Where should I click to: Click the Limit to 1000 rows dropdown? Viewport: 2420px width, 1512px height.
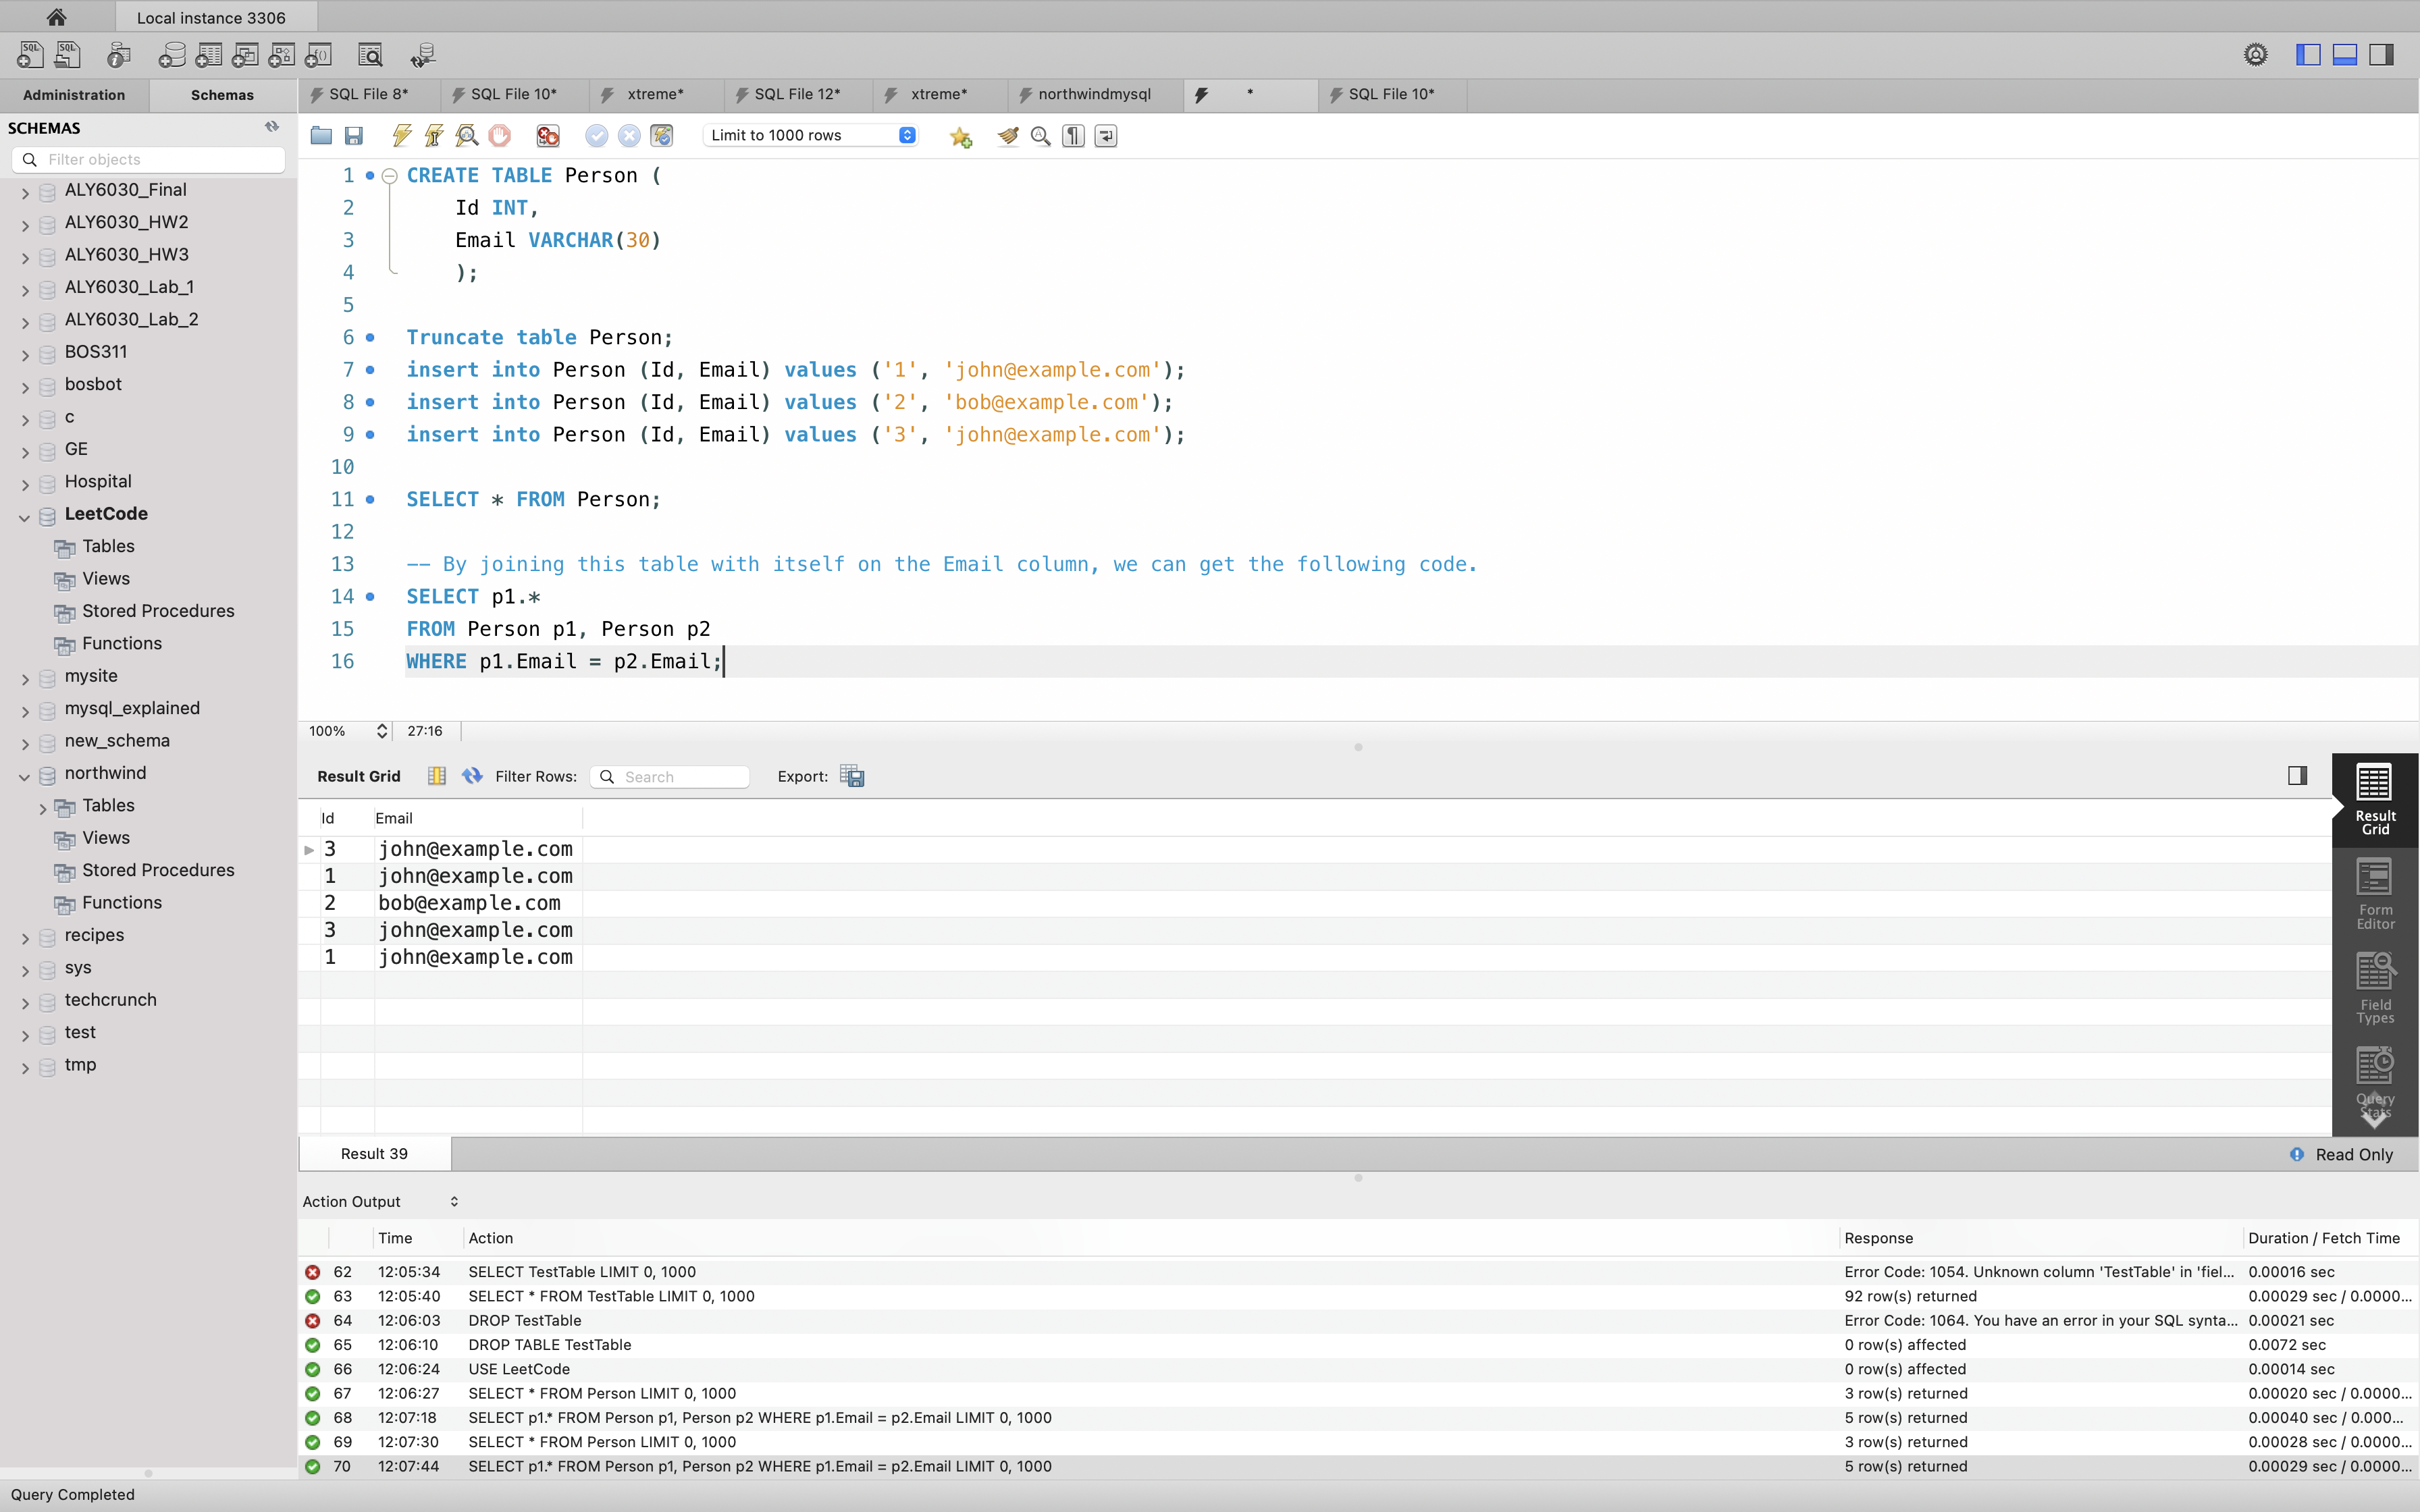810,136
